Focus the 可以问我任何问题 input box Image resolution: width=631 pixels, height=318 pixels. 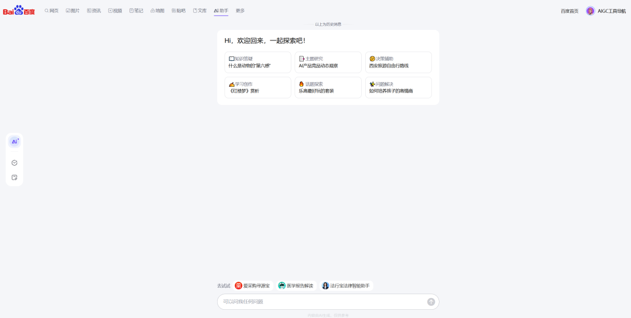(322, 302)
